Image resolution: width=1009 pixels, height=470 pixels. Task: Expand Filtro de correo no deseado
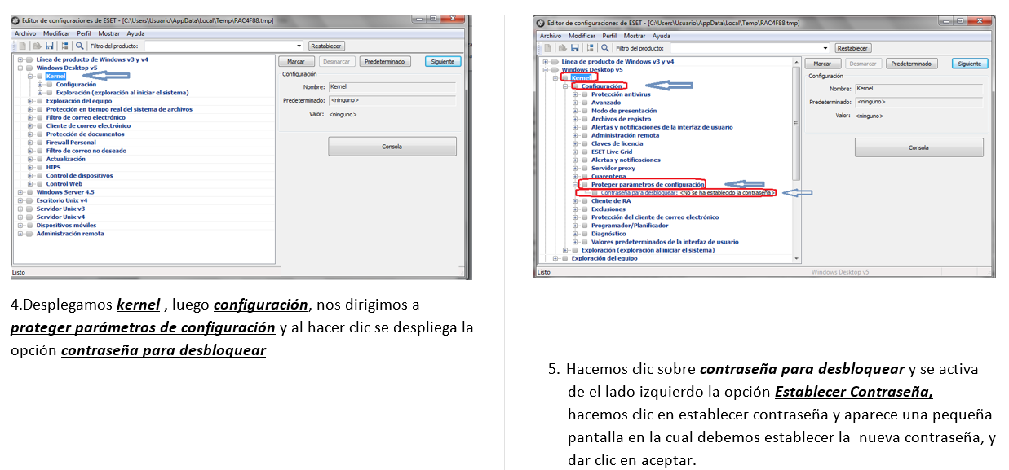coord(30,151)
